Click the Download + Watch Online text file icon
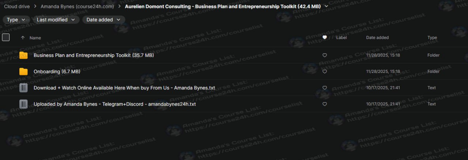468x160 pixels. [23, 88]
